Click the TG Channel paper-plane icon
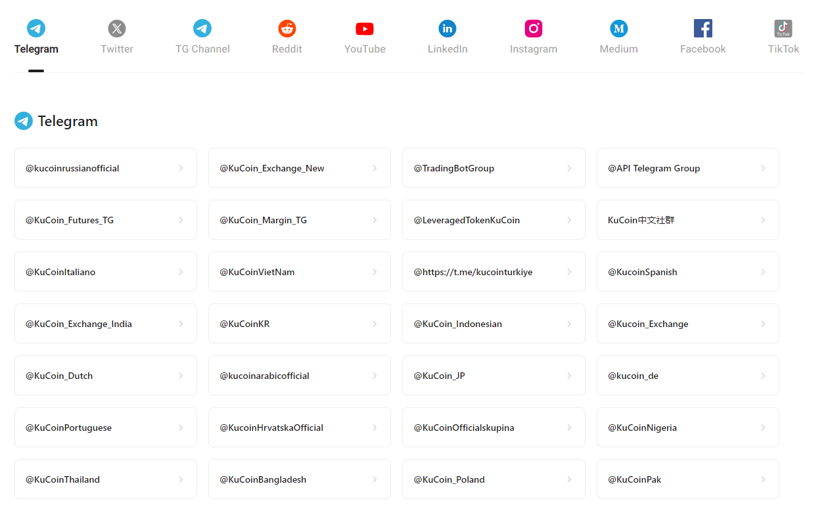The height and width of the screenshot is (507, 828). 202,28
